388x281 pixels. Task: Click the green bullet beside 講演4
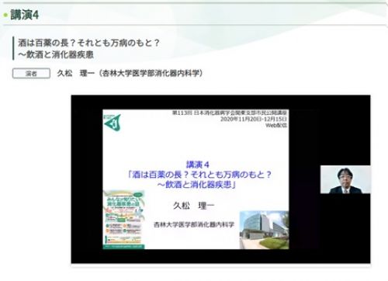click(x=5, y=15)
